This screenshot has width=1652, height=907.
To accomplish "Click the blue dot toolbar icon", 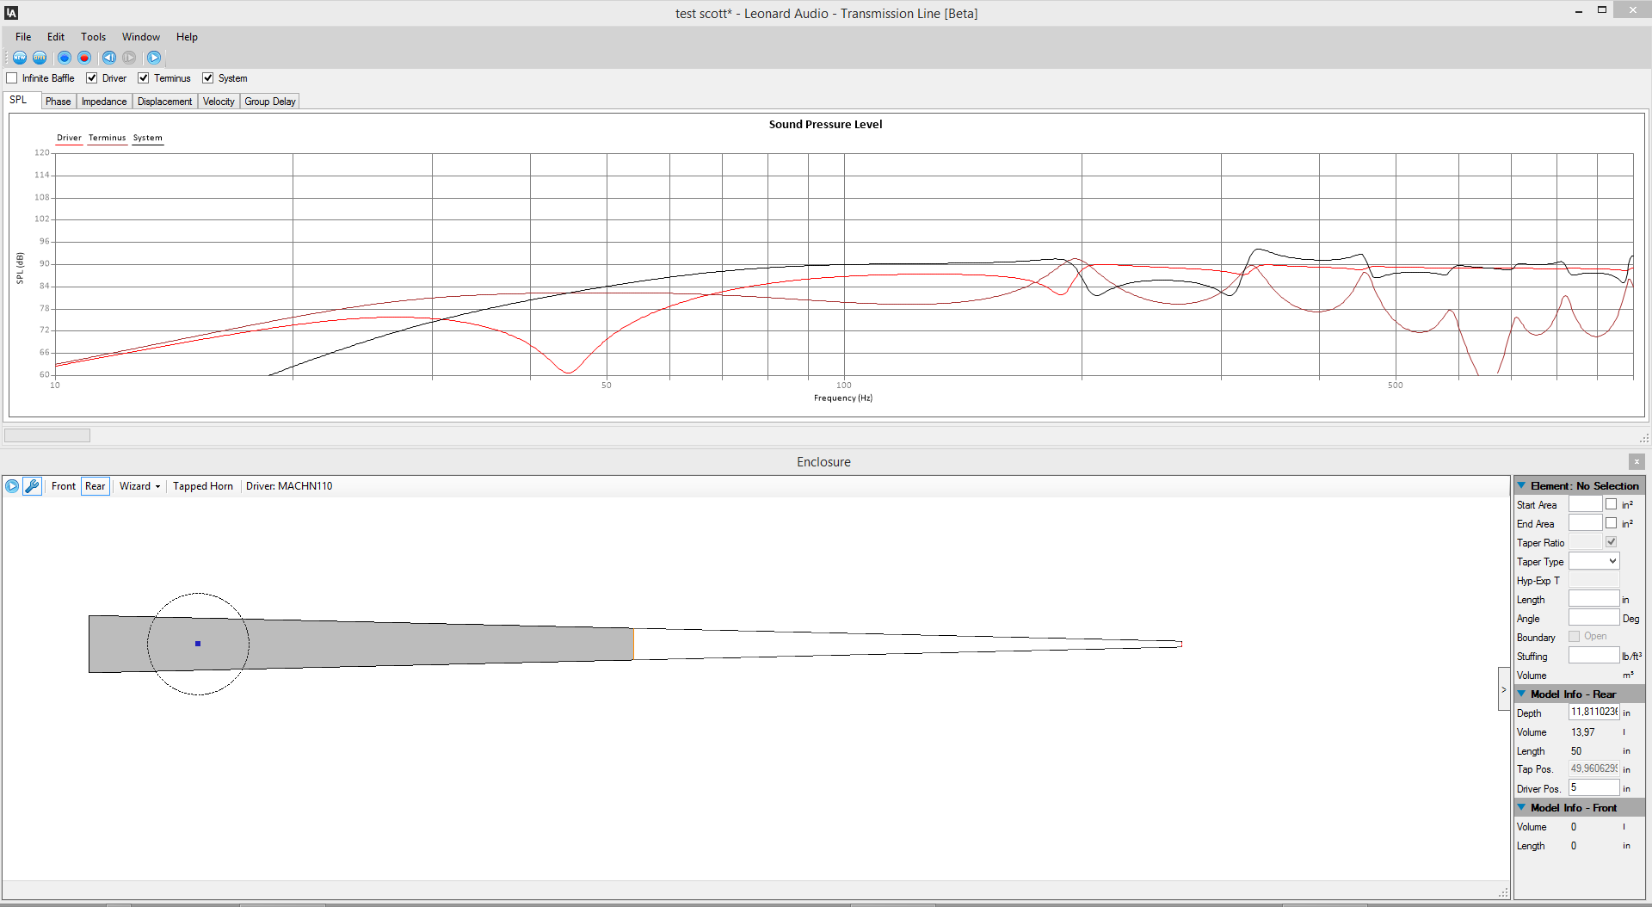I will pos(65,58).
